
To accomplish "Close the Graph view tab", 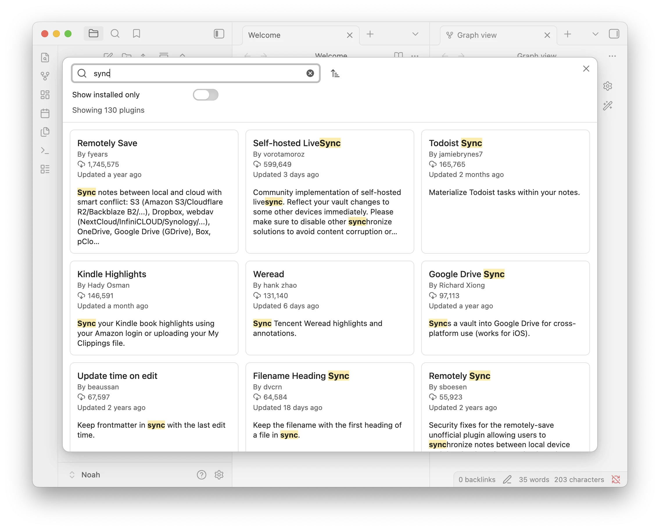I will [547, 35].
